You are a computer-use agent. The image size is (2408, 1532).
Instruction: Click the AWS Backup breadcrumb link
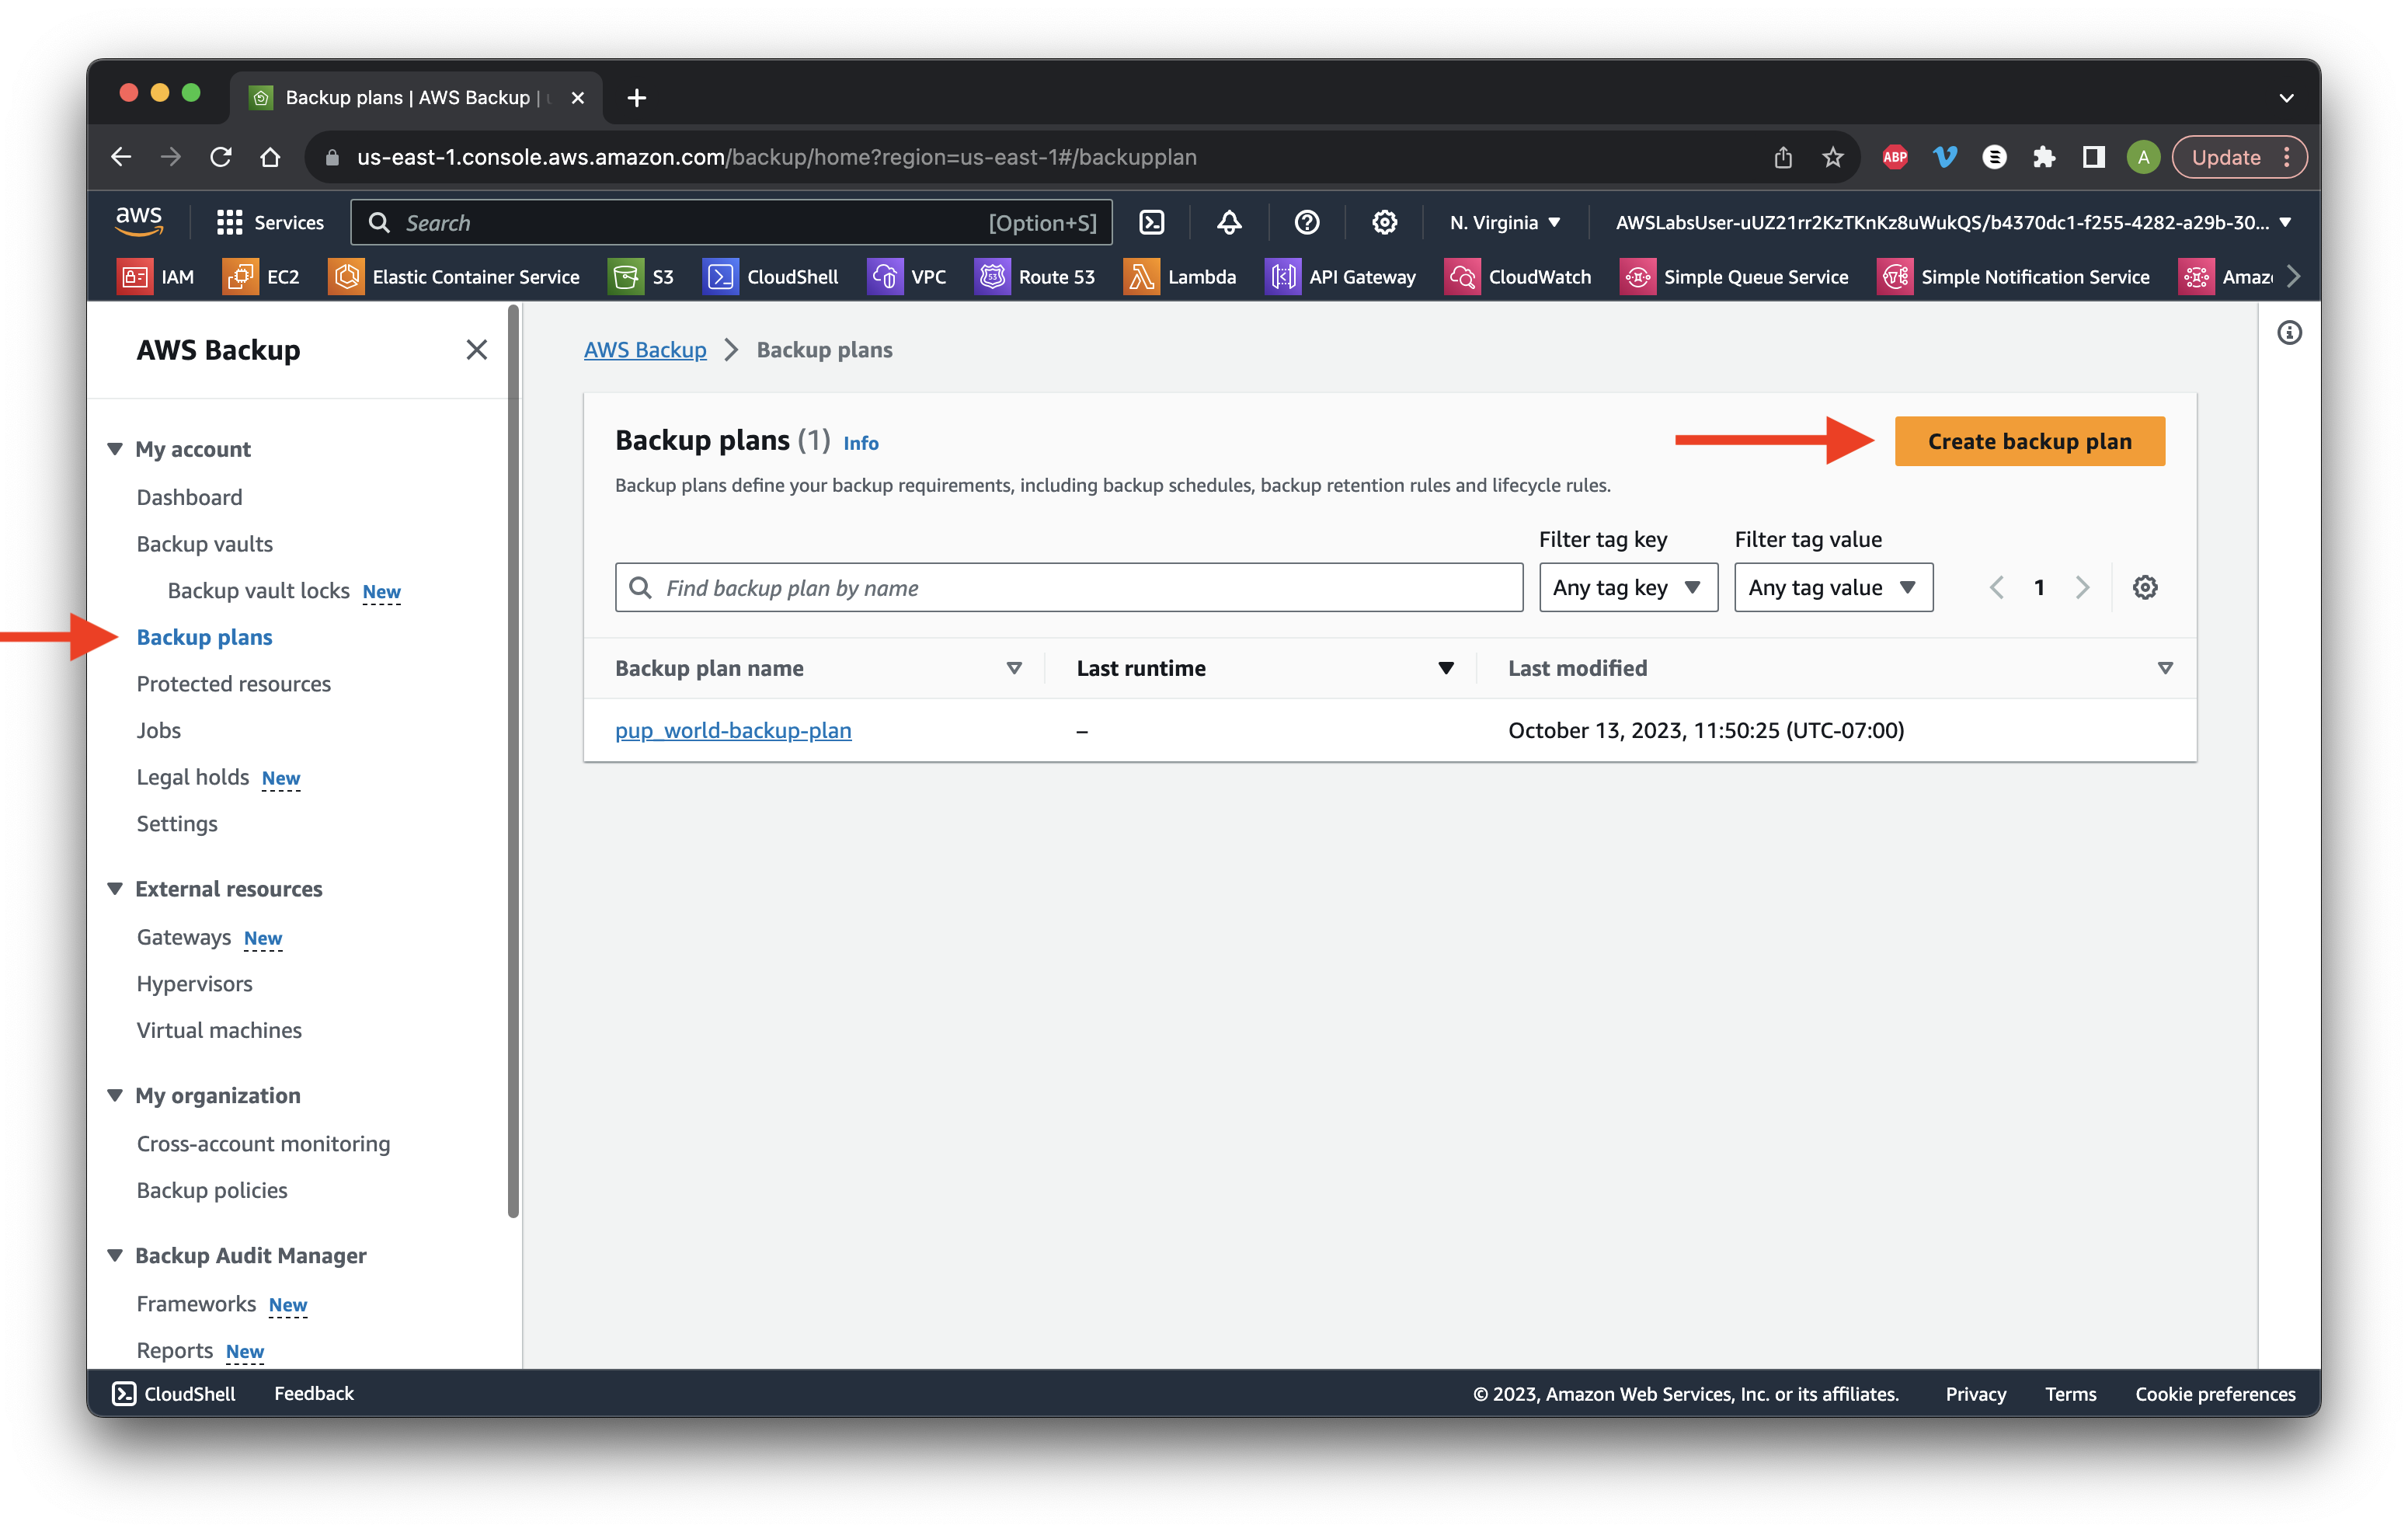pos(644,349)
